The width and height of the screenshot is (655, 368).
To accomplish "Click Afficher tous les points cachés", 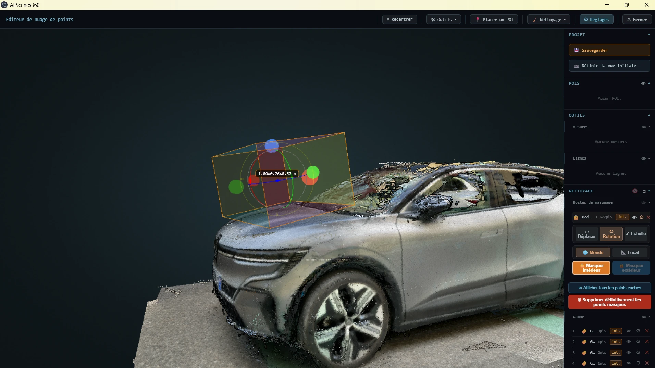I will 609,288.
